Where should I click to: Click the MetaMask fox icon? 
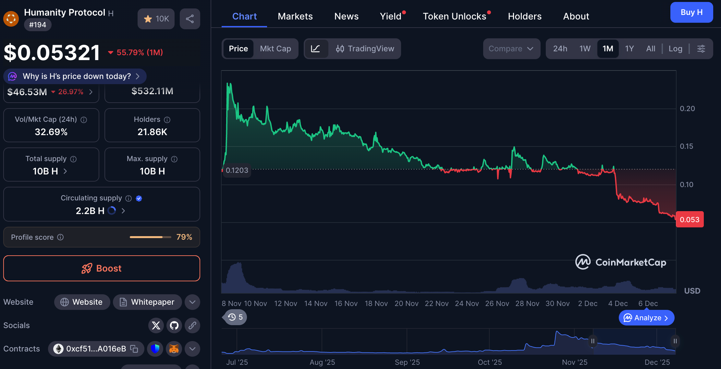(174, 349)
